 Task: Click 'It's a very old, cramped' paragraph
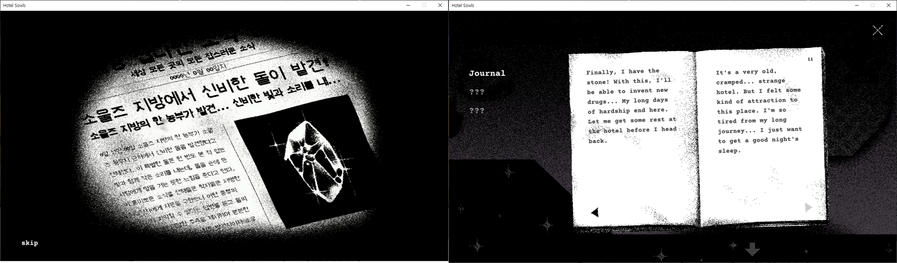(x=758, y=111)
